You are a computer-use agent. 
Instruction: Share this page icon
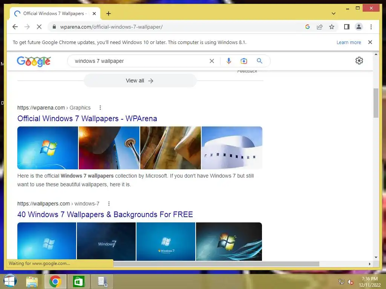[x=320, y=27]
